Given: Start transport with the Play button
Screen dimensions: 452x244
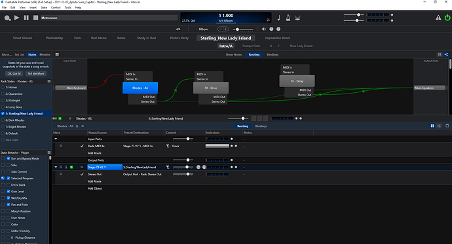Looking at the screenshot, I should coord(17,18).
